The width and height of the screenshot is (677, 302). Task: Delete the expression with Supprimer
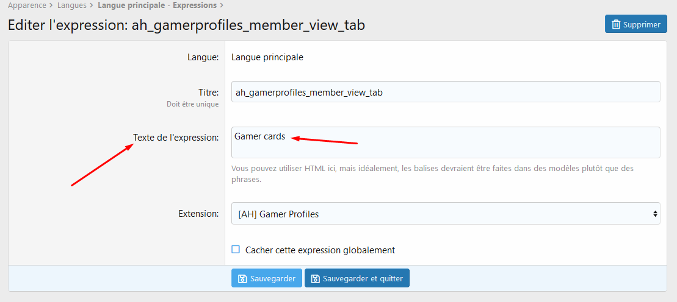pos(636,24)
